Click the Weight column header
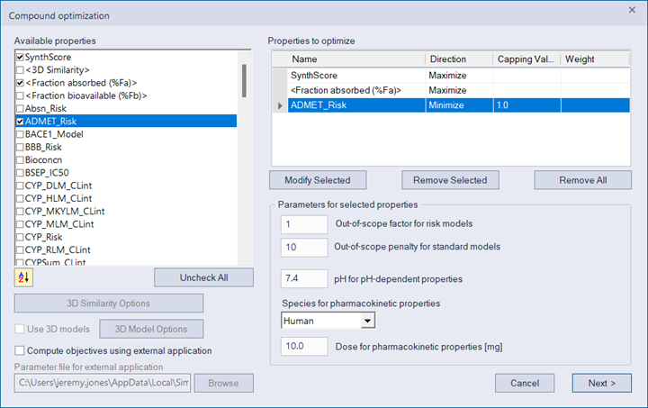 coord(595,59)
